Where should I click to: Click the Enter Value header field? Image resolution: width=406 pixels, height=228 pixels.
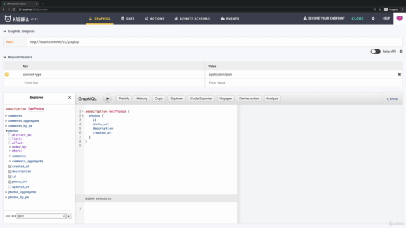pos(303,83)
